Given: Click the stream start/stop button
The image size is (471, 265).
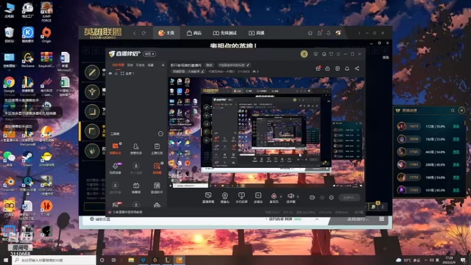Looking at the screenshot, I should coord(350,197).
